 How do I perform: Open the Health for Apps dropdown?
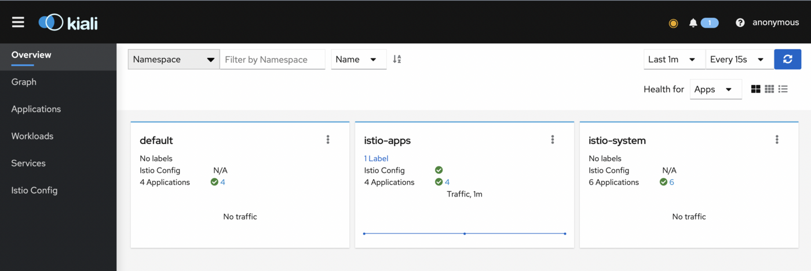[x=715, y=90]
